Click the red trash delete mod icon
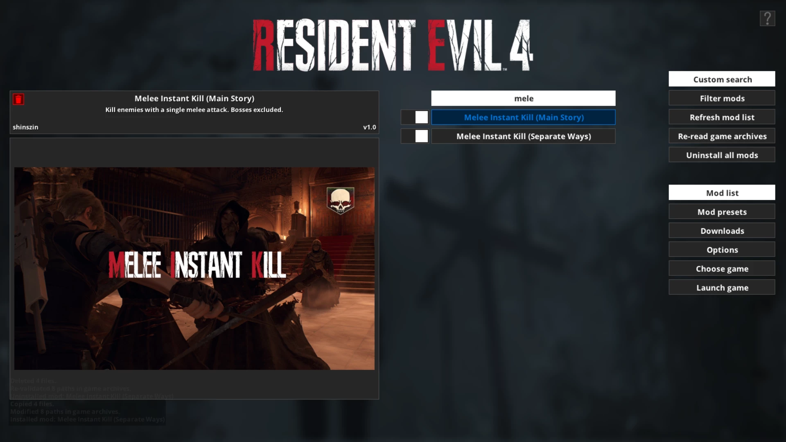Viewport: 786px width, 442px height. pos(18,99)
